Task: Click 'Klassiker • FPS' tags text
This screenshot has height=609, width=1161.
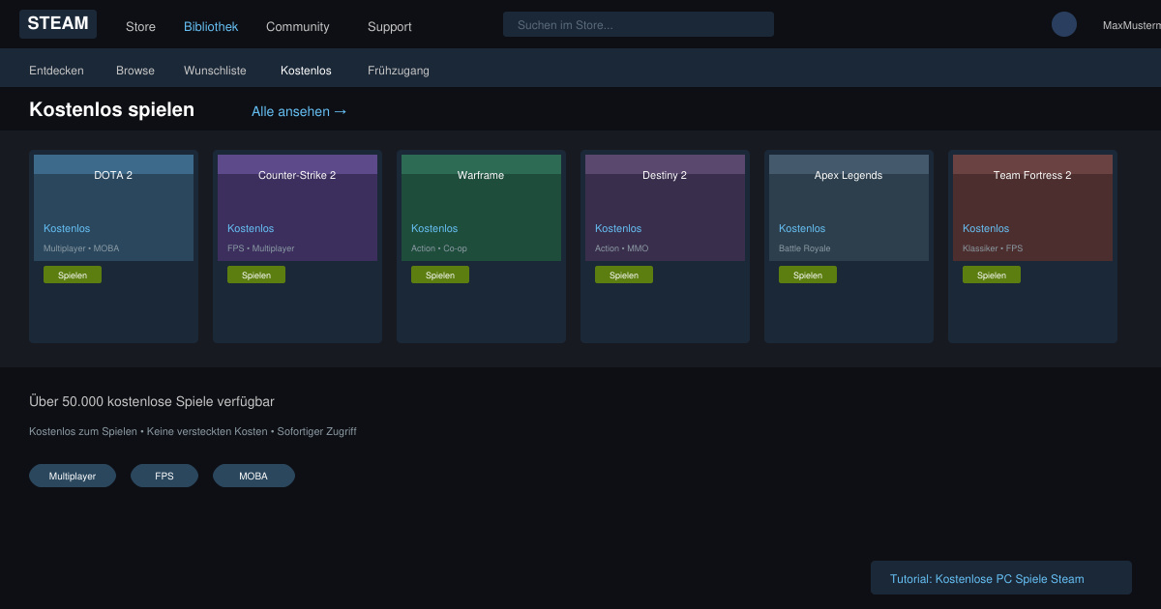Action: 993,248
